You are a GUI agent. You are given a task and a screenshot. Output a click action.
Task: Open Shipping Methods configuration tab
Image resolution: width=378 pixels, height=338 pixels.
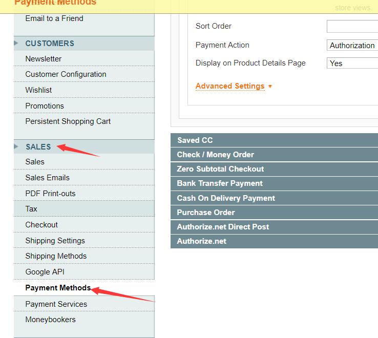(x=56, y=256)
